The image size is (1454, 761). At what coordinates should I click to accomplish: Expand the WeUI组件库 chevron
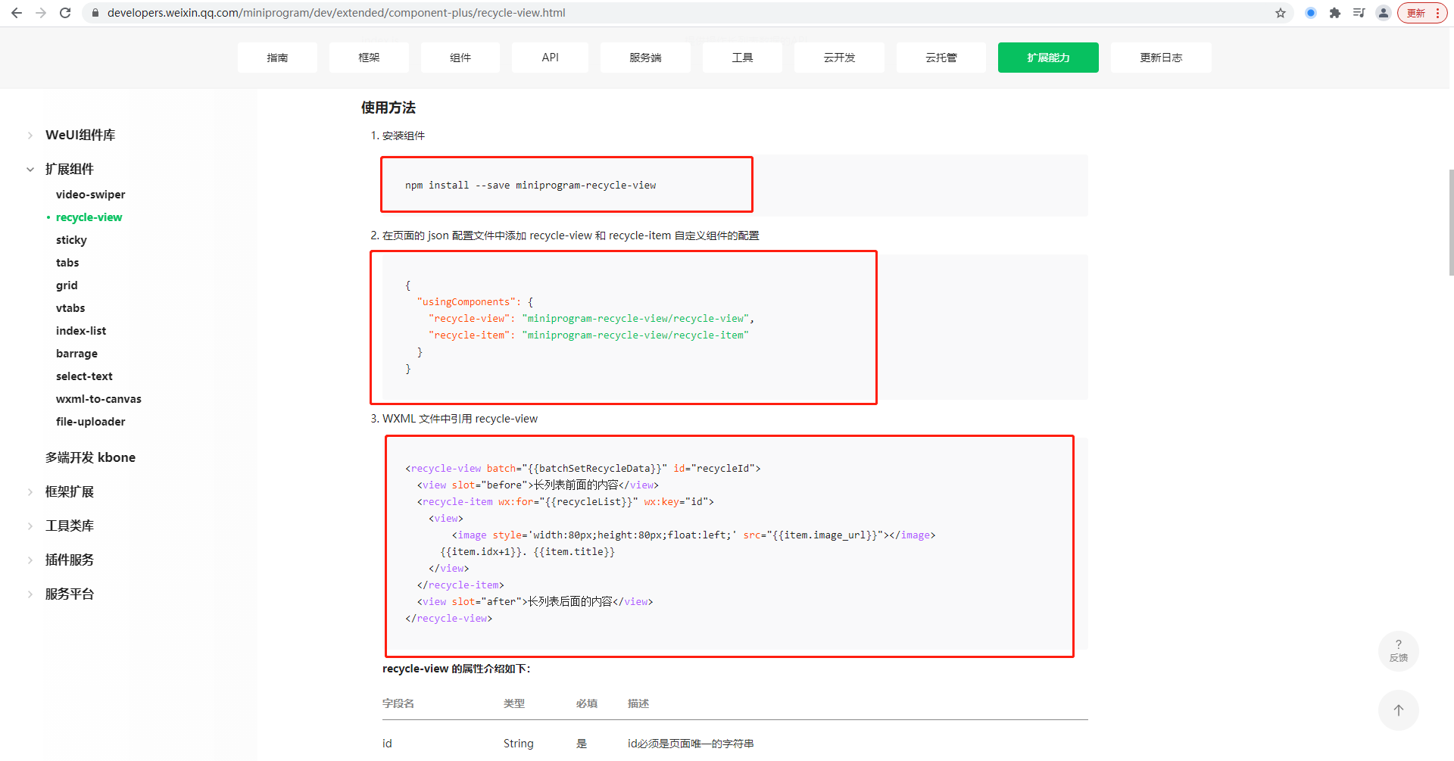[x=30, y=136]
